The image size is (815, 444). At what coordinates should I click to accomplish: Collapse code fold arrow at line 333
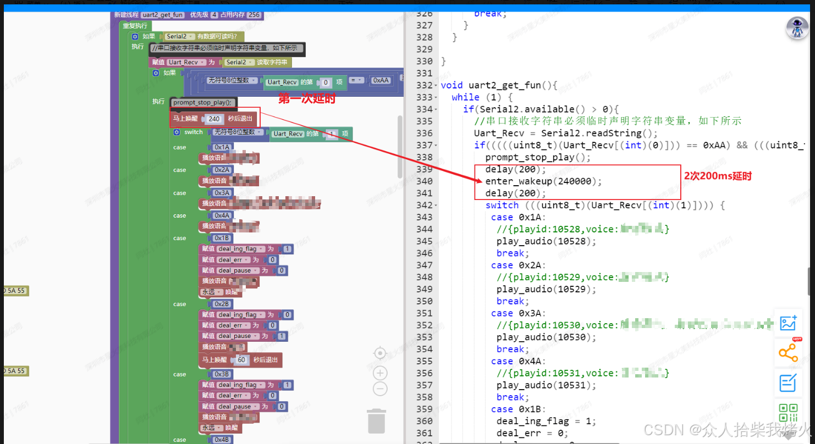click(436, 97)
